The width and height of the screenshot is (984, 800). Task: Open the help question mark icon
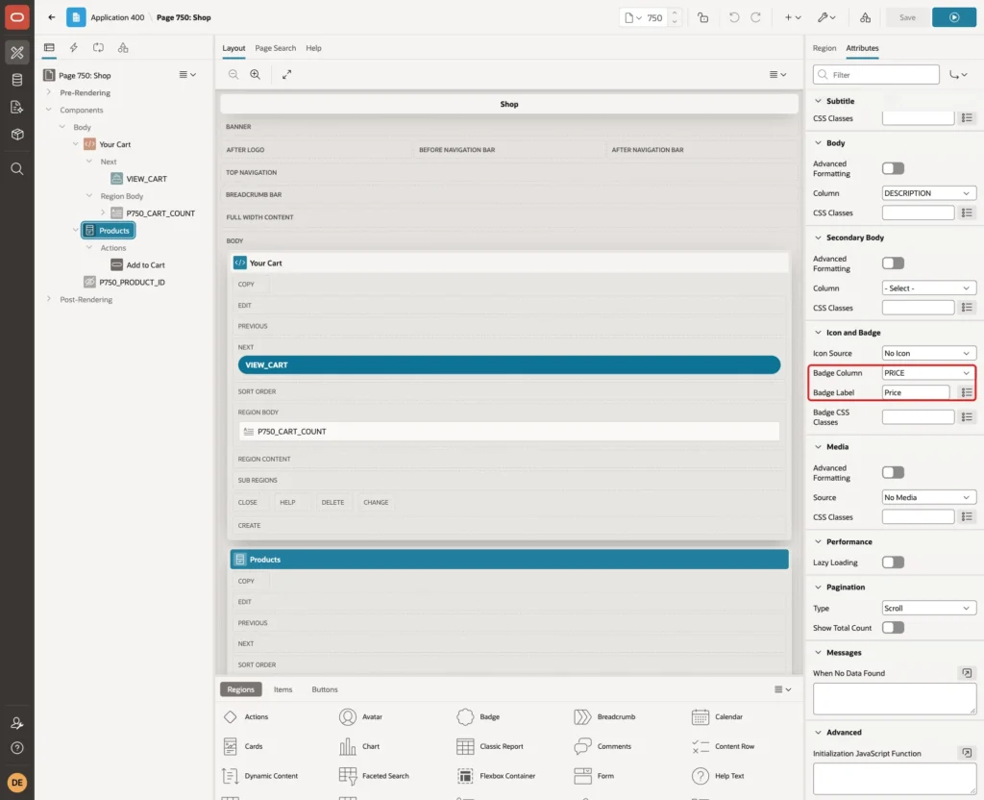pos(17,748)
